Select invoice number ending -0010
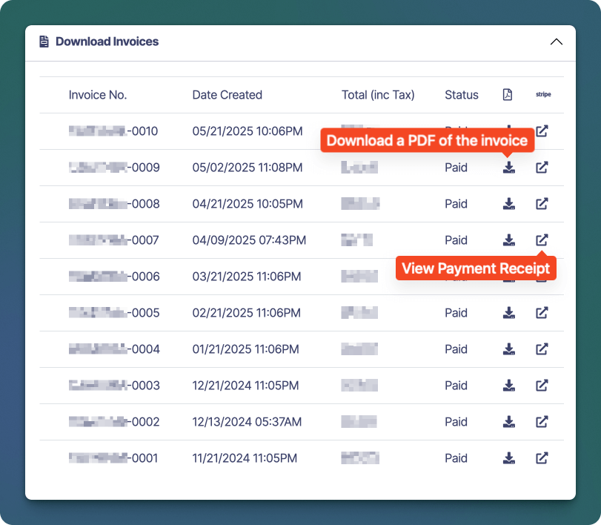 (x=113, y=131)
